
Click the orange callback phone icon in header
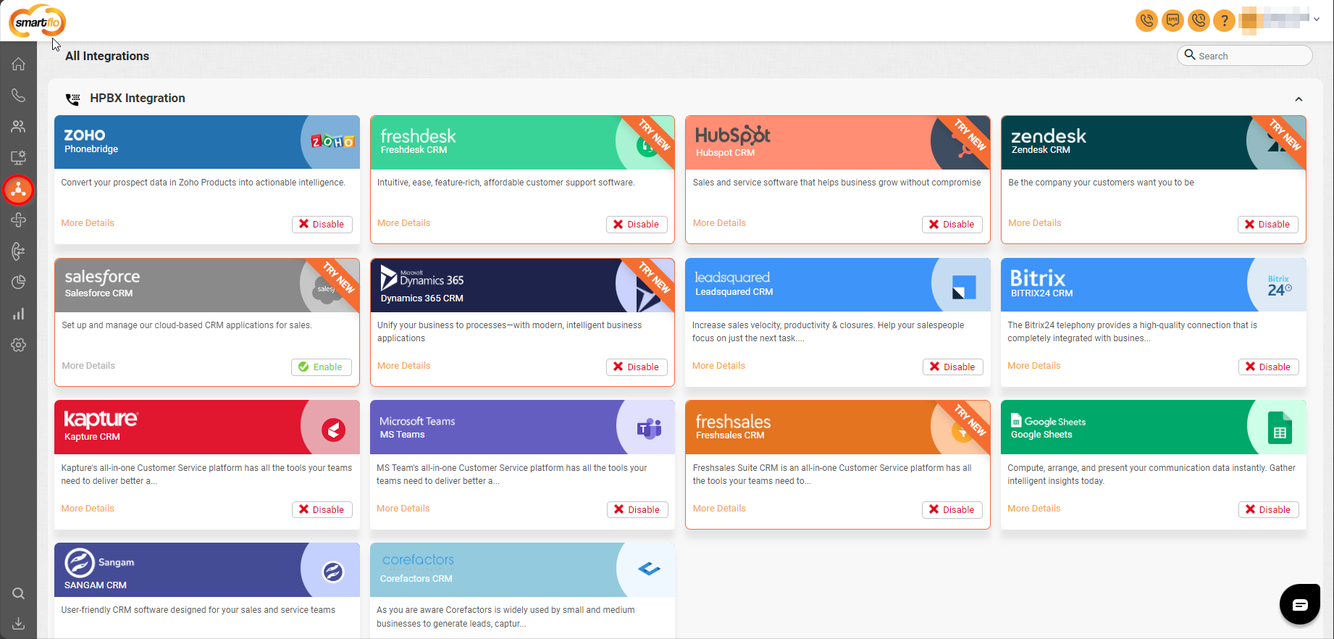tap(1199, 20)
